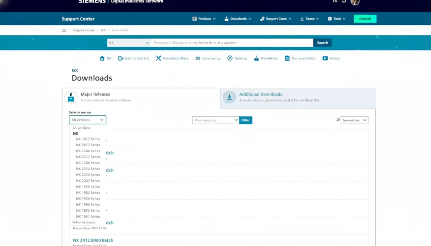Click the green button in the header
This screenshot has height=246, width=431.
[365, 19]
